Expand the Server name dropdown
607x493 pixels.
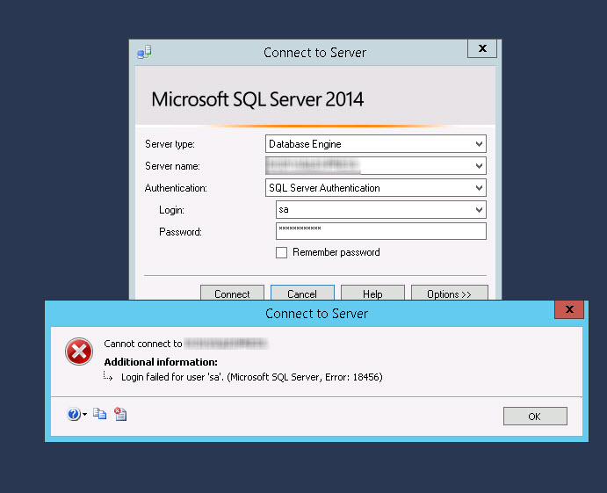[x=480, y=166]
